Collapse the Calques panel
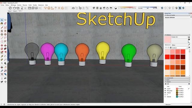The height and width of the screenshot is (108, 192). click(x=177, y=82)
